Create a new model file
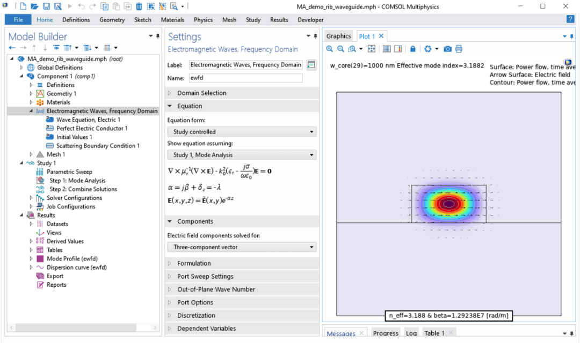This screenshot has width=580, height=343. click(23, 6)
